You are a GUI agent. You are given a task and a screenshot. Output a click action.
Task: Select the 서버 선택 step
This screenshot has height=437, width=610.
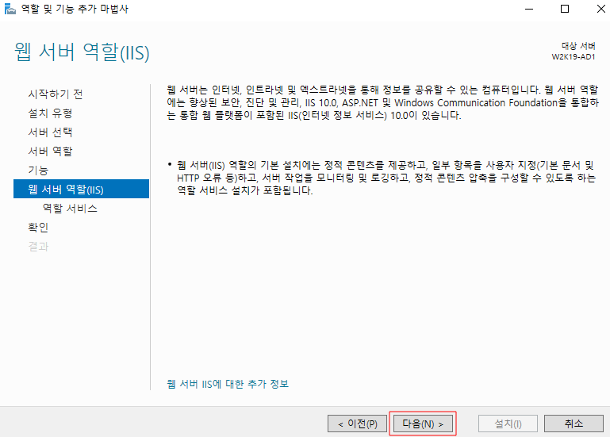point(50,132)
